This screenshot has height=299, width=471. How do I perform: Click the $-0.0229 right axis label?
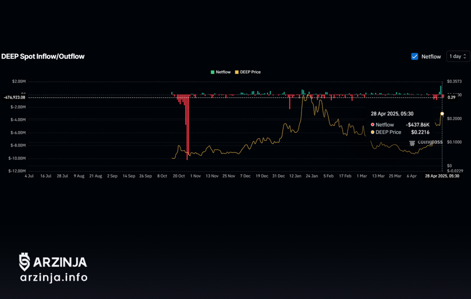coord(455,171)
